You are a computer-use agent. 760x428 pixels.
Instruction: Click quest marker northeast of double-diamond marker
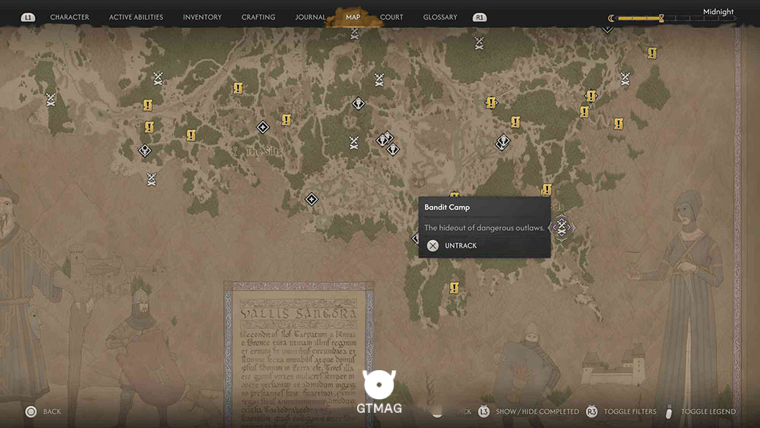515,122
